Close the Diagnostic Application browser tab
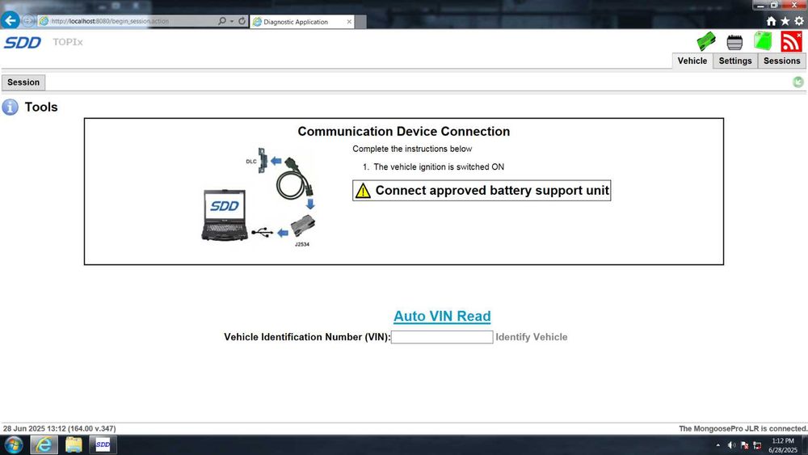 [x=349, y=22]
